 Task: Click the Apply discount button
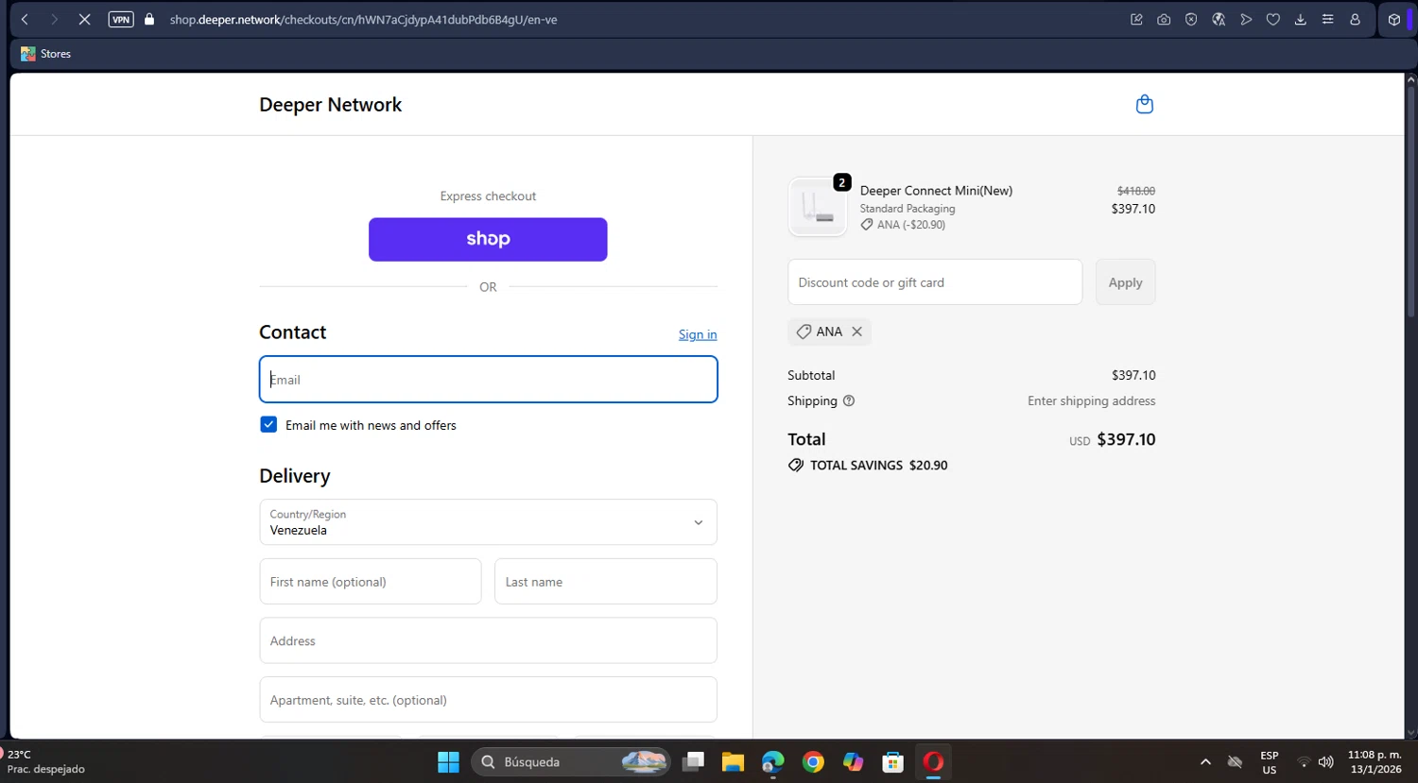coord(1125,282)
